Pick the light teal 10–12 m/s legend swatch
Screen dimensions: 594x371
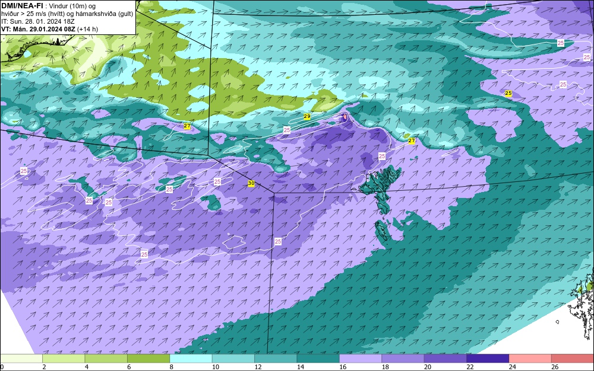tap(233, 359)
